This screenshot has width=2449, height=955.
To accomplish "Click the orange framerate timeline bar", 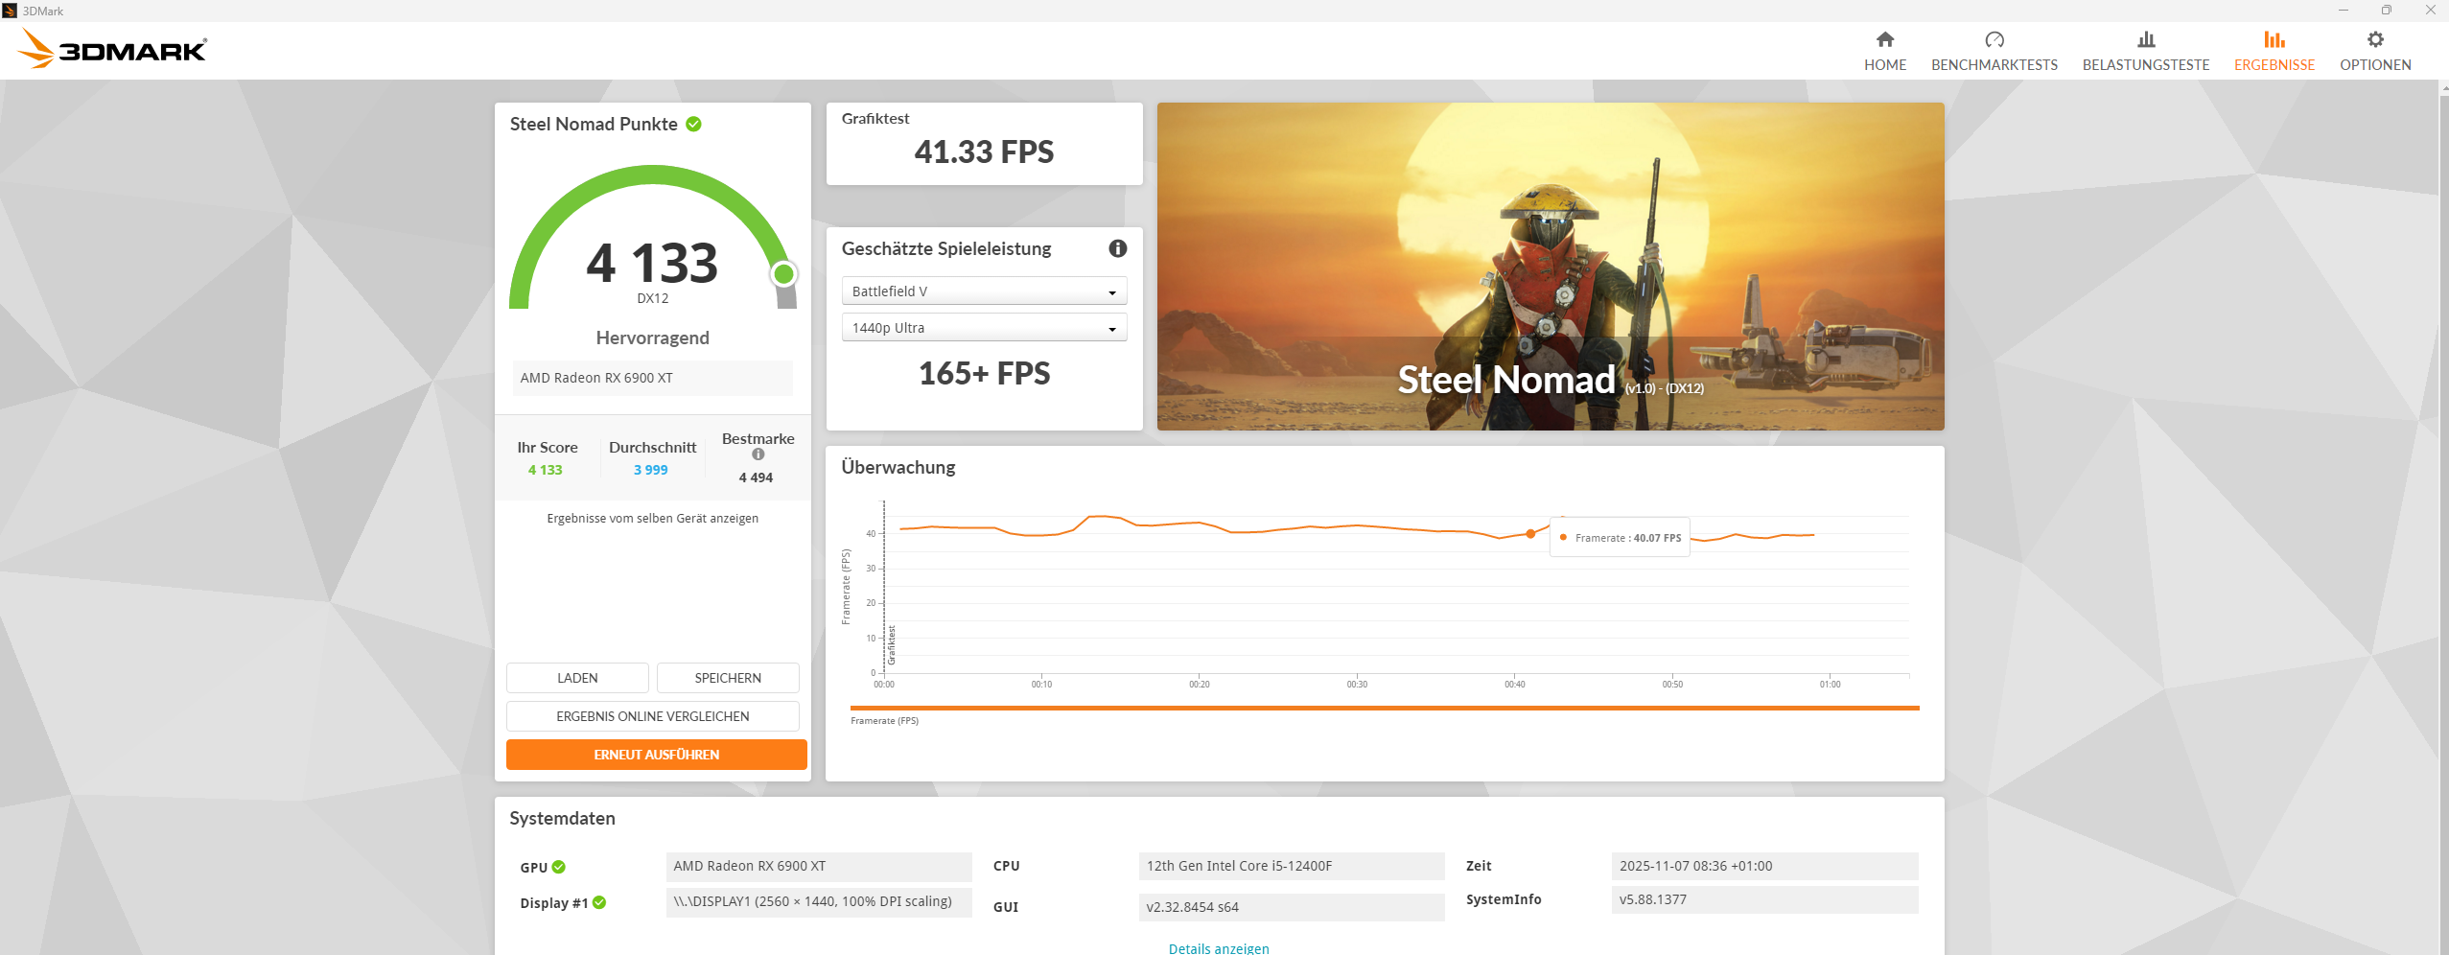I will pyautogui.click(x=1385, y=708).
